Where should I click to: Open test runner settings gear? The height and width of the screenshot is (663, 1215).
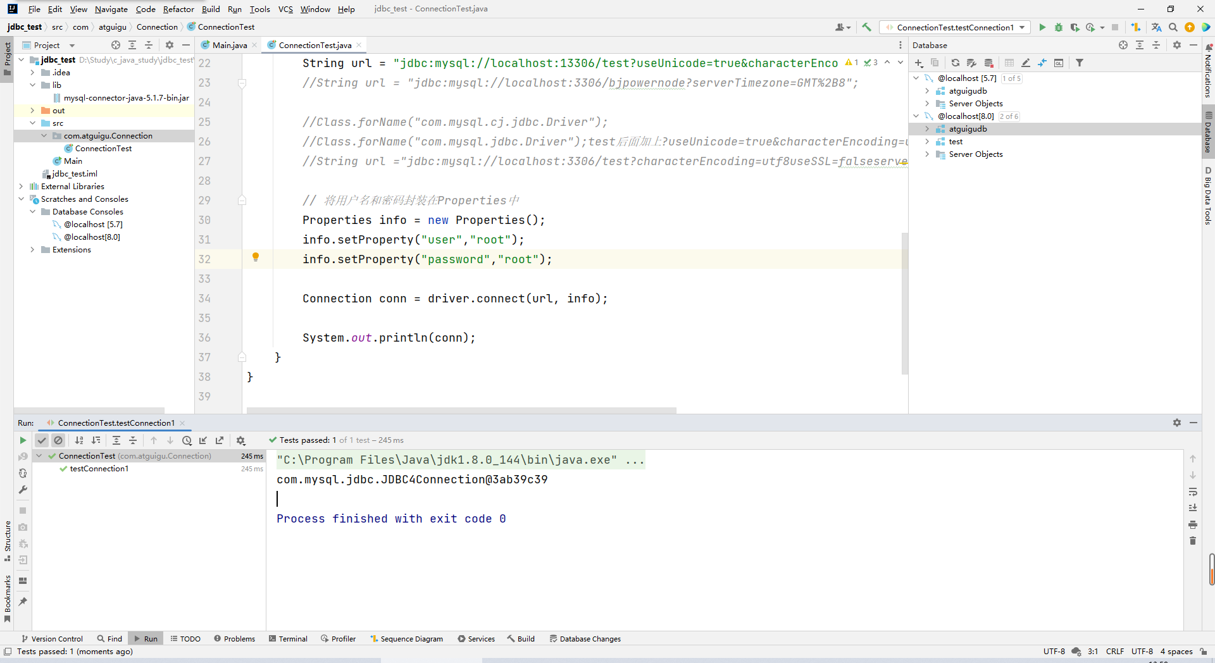tap(240, 440)
